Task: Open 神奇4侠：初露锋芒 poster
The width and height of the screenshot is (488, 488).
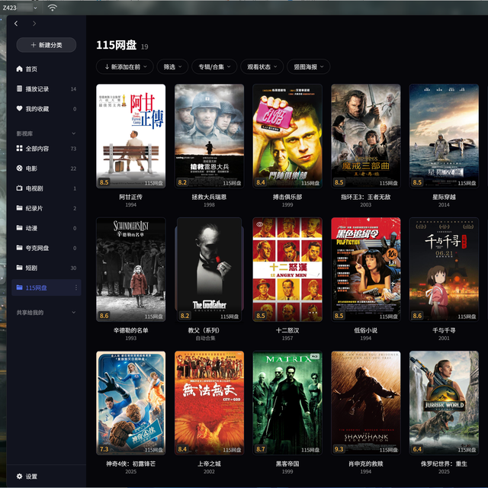Action: (x=130, y=403)
